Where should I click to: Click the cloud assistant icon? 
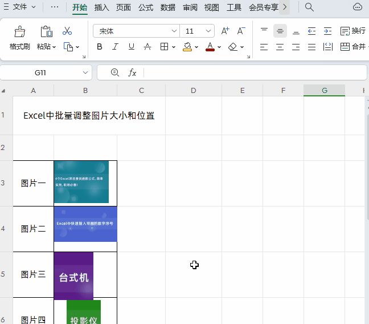click(357, 7)
